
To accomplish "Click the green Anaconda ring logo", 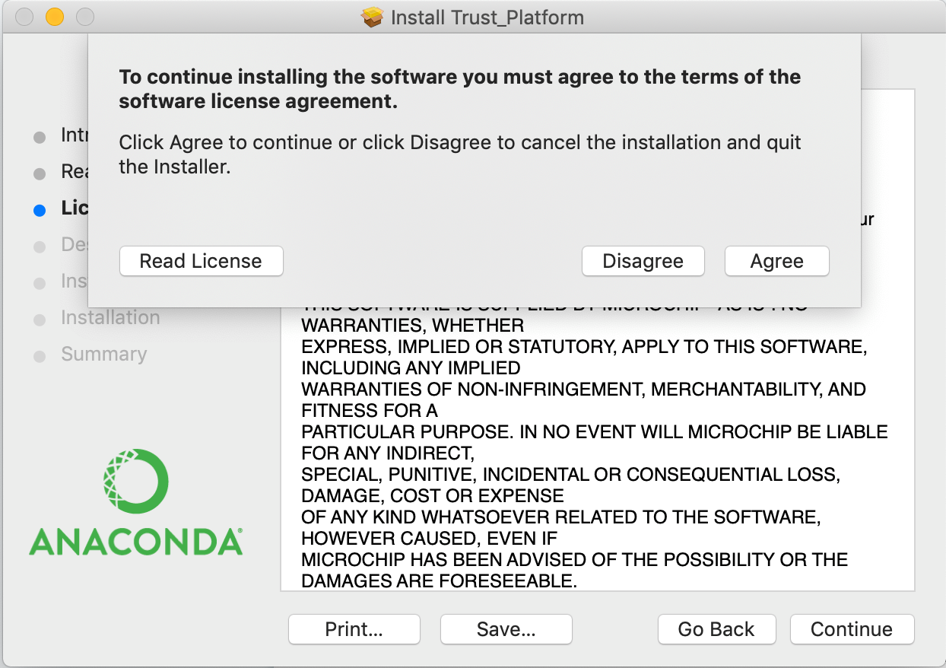I will tap(135, 482).
